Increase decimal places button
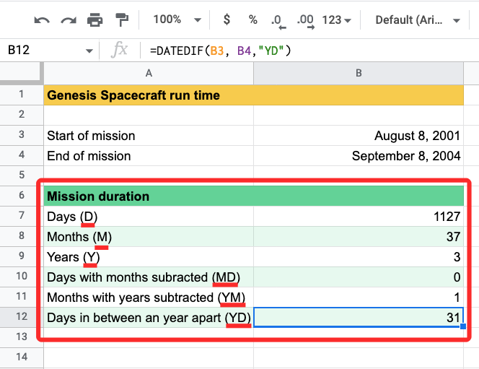This screenshot has width=479, height=369. point(305,20)
